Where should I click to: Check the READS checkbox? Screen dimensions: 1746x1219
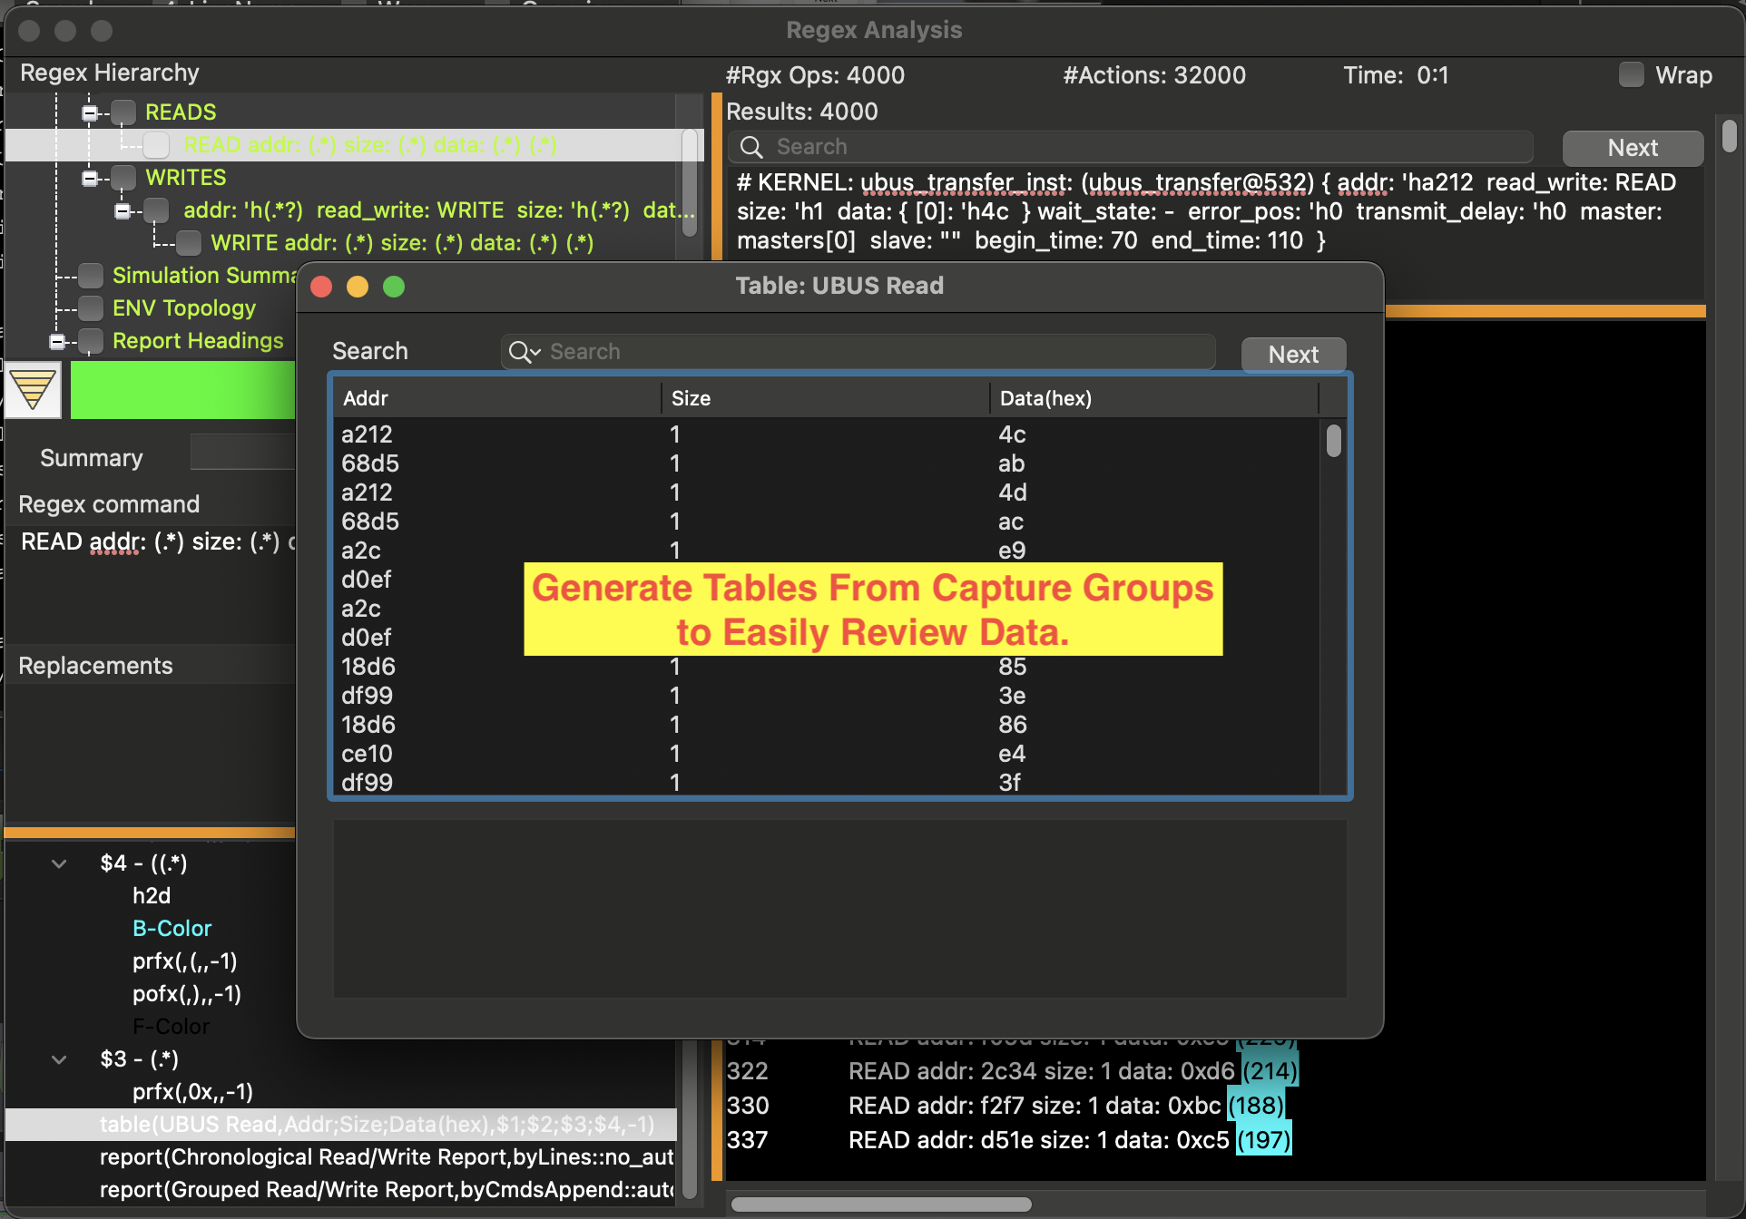click(123, 112)
